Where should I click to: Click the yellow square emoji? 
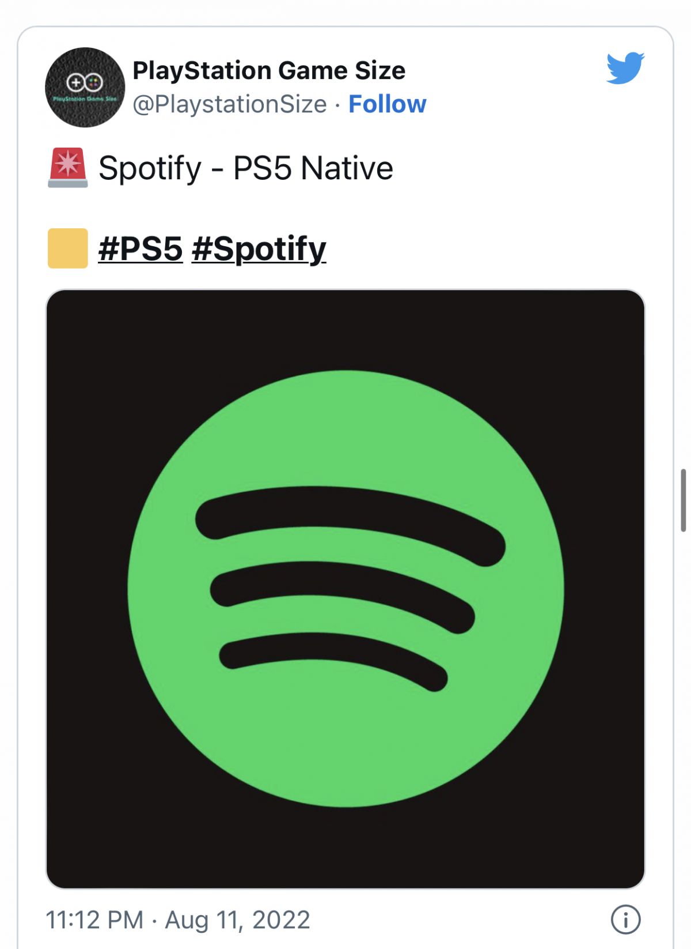(68, 248)
